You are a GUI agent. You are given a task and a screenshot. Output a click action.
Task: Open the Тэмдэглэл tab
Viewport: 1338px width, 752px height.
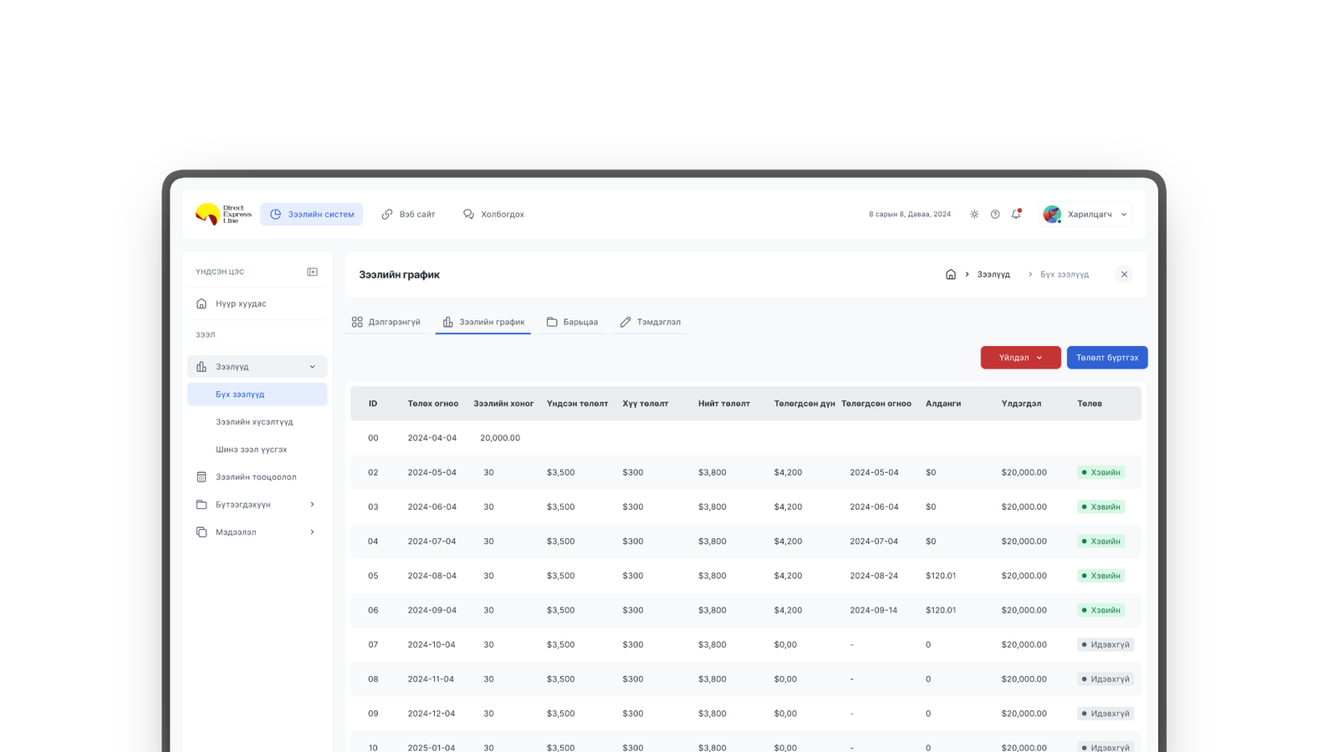(650, 323)
